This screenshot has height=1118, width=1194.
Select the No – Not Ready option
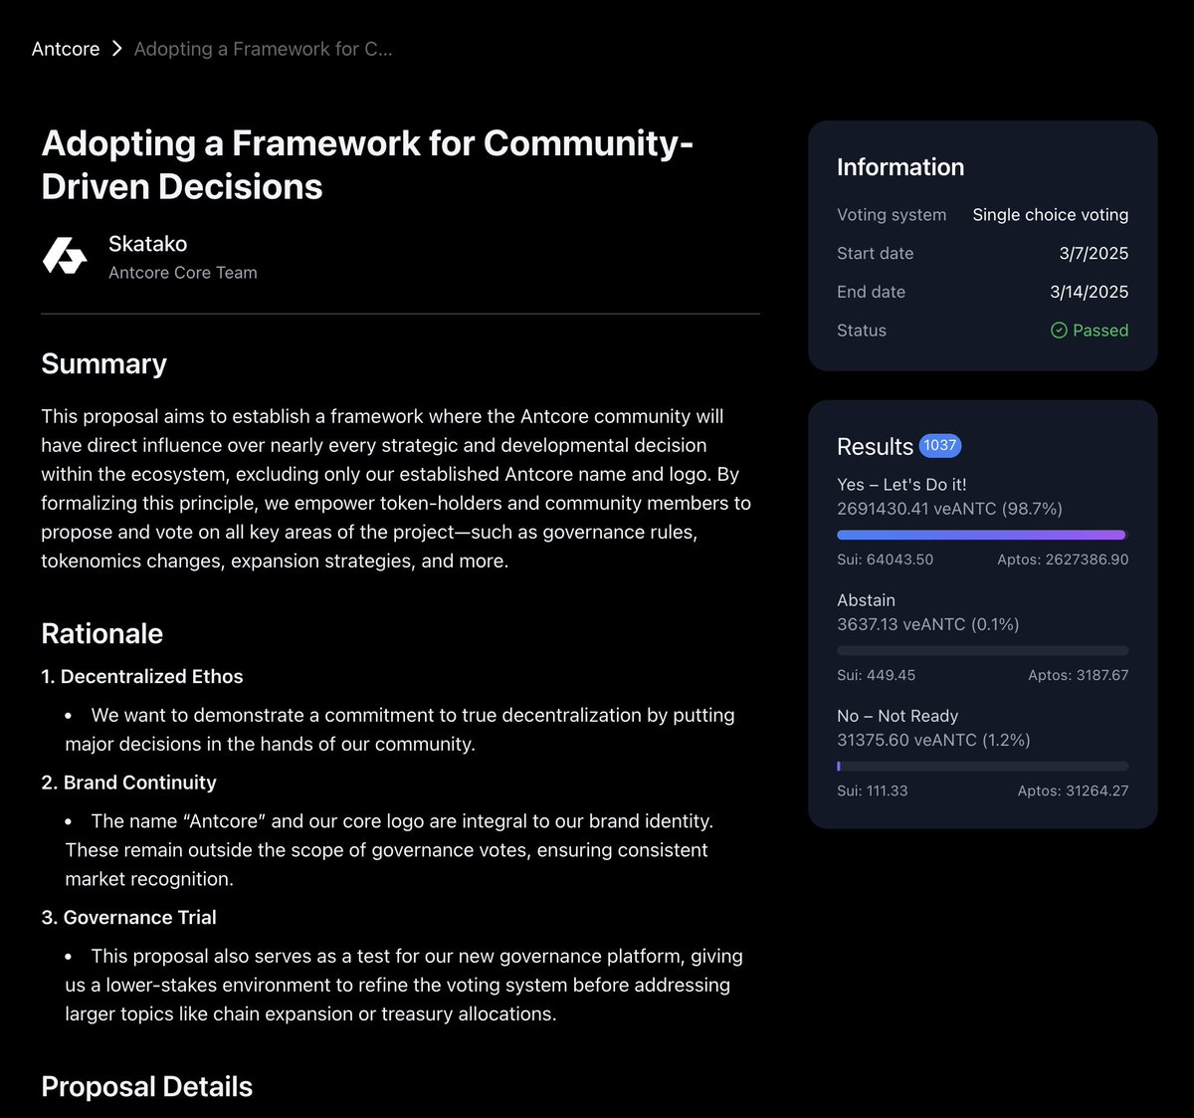[896, 715]
